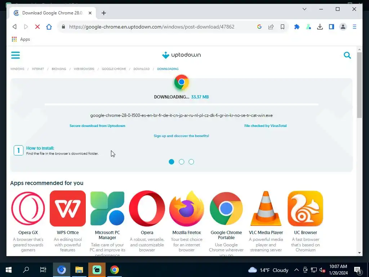
Task: Open Google Chrome from taskbar
Action: point(114,270)
